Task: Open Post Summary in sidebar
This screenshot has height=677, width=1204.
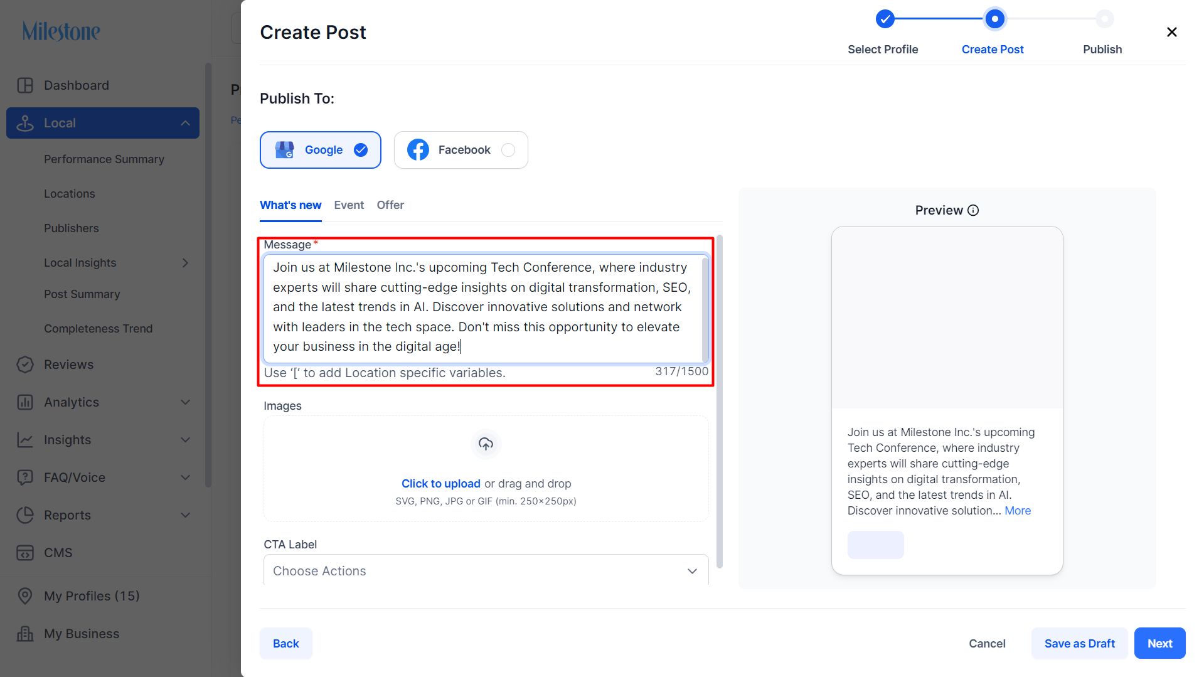Action: 82,294
